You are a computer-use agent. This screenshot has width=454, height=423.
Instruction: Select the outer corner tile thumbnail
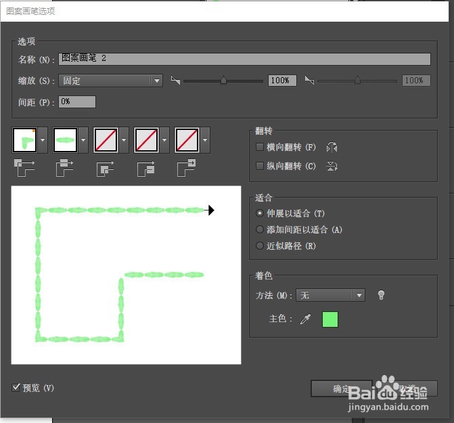click(24, 140)
